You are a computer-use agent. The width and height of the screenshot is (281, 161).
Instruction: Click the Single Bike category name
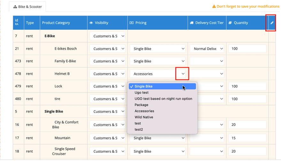coord(54,111)
